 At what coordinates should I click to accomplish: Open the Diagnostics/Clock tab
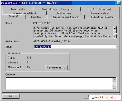coord(24,13)
